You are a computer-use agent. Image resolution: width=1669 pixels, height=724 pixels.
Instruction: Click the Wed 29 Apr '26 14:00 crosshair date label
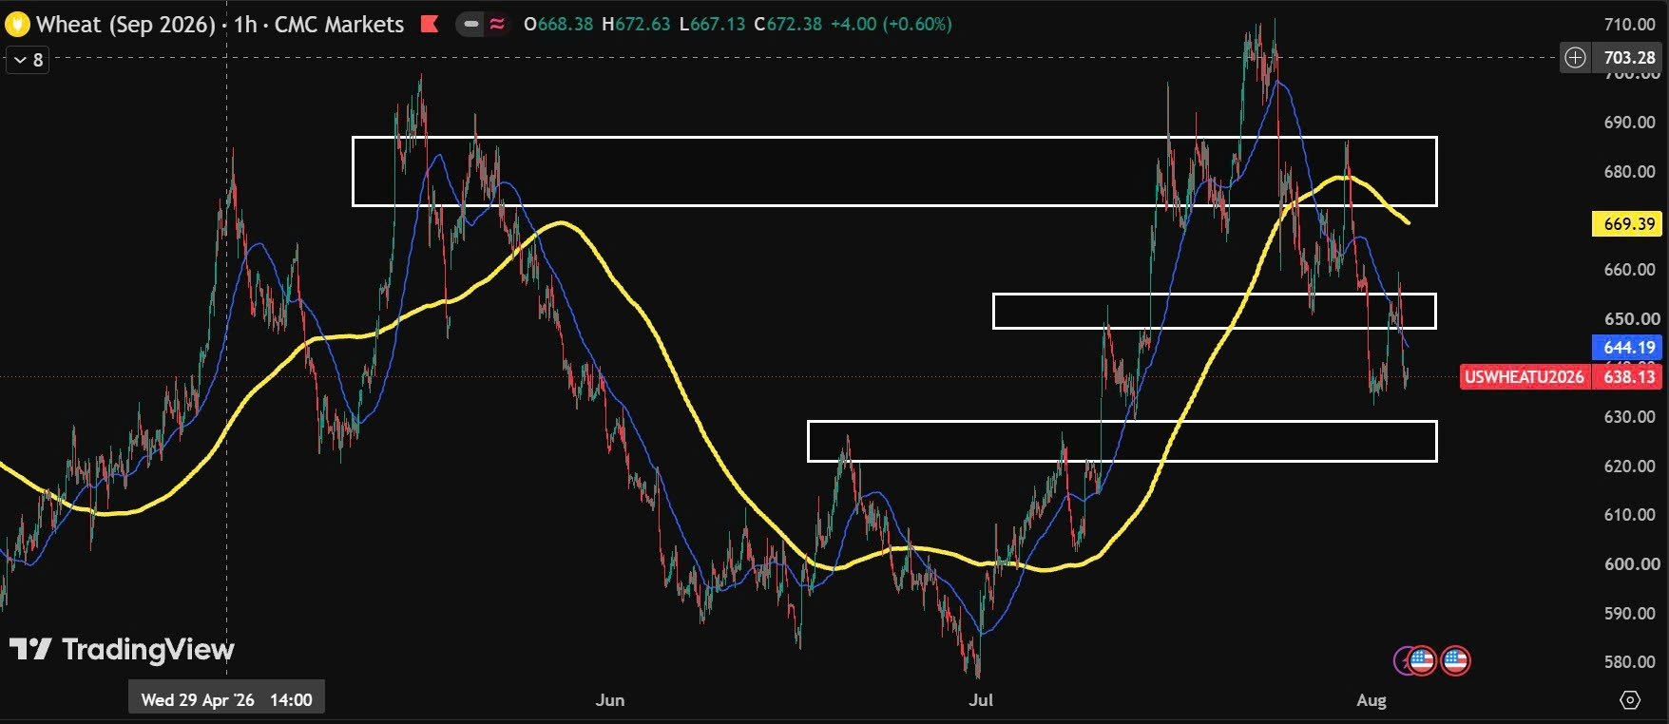point(226,700)
